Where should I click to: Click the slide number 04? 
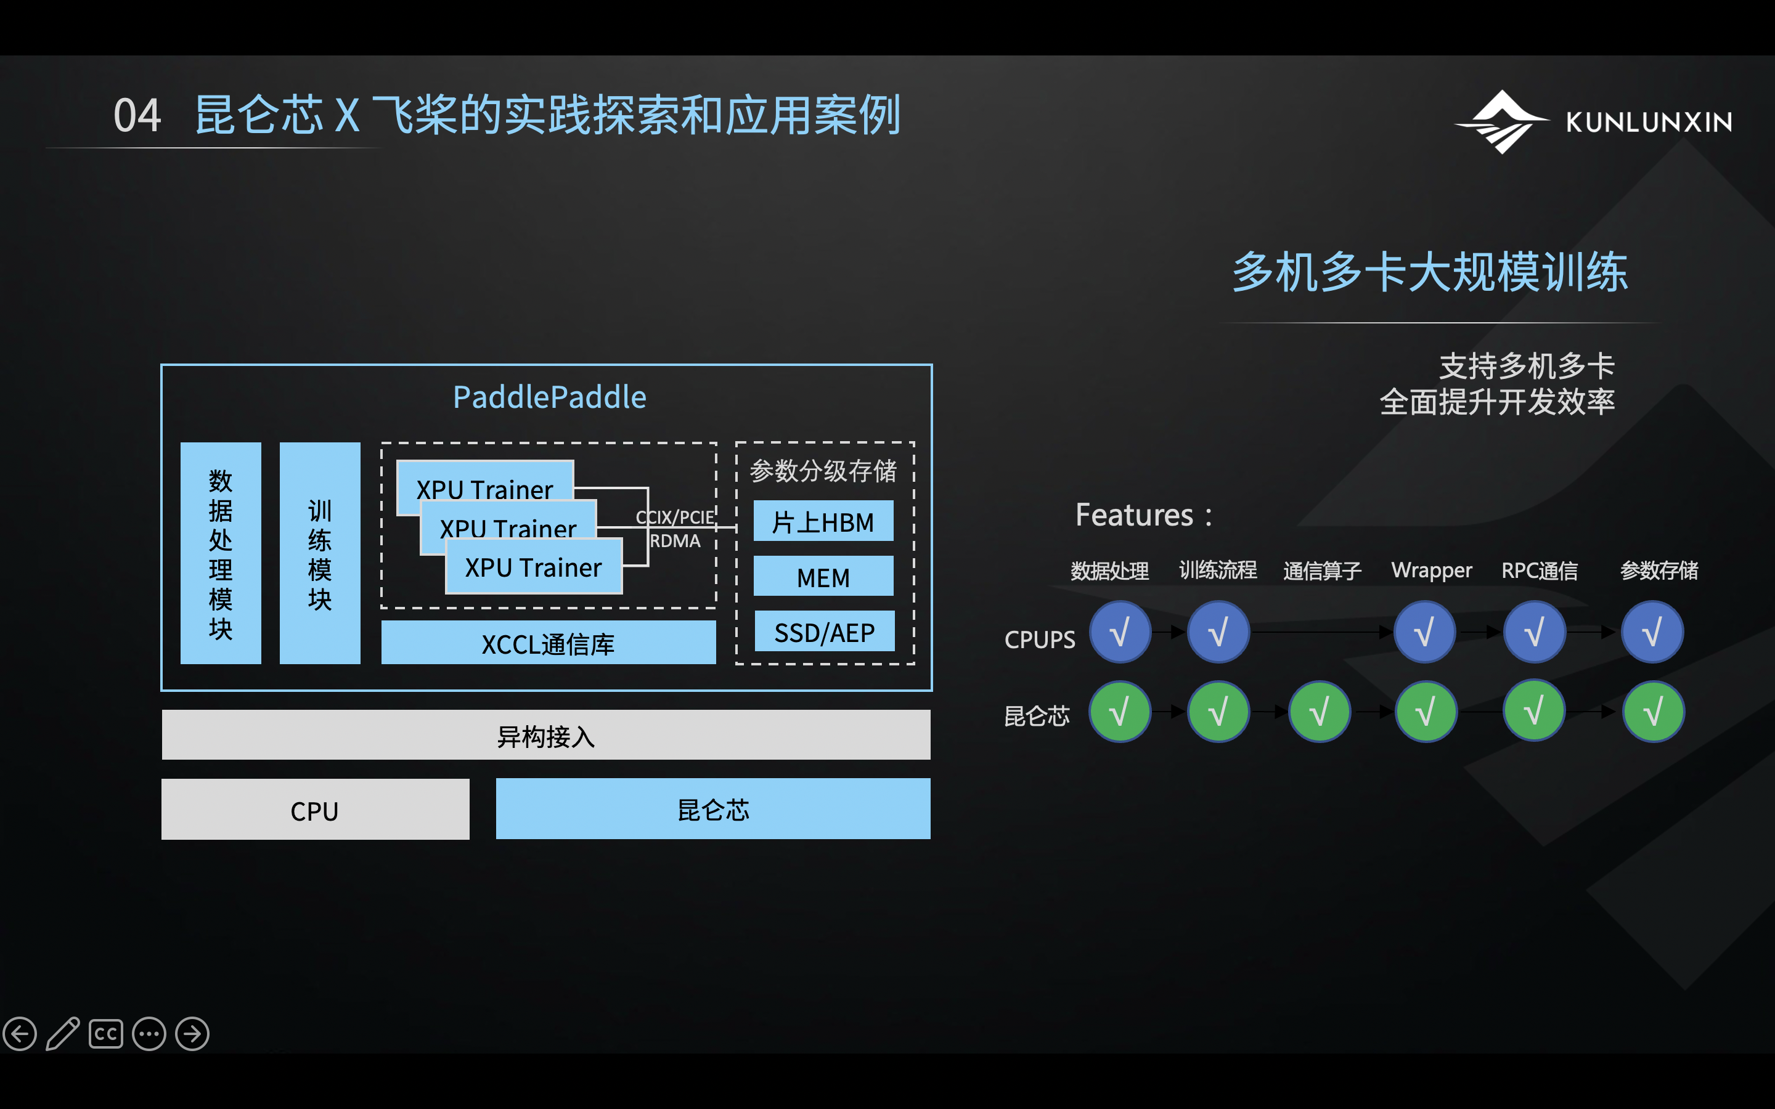tap(137, 116)
